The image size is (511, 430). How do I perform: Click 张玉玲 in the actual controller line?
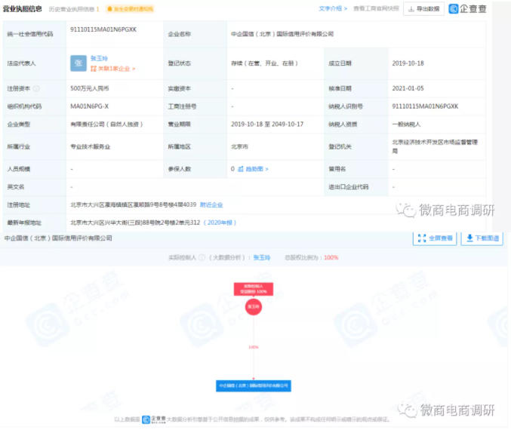pyautogui.click(x=262, y=258)
